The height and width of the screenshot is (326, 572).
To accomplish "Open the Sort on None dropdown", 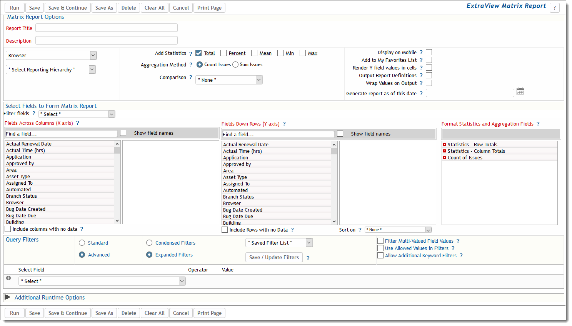I will [x=398, y=230].
